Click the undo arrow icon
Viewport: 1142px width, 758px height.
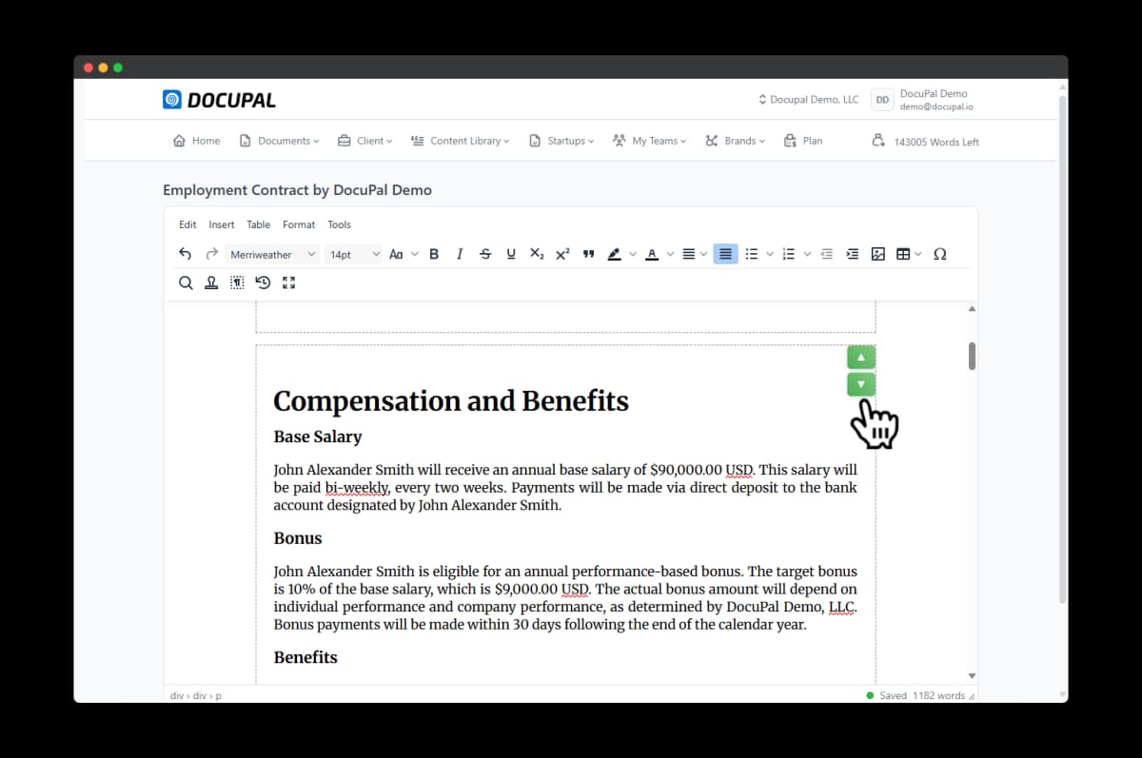(x=186, y=254)
